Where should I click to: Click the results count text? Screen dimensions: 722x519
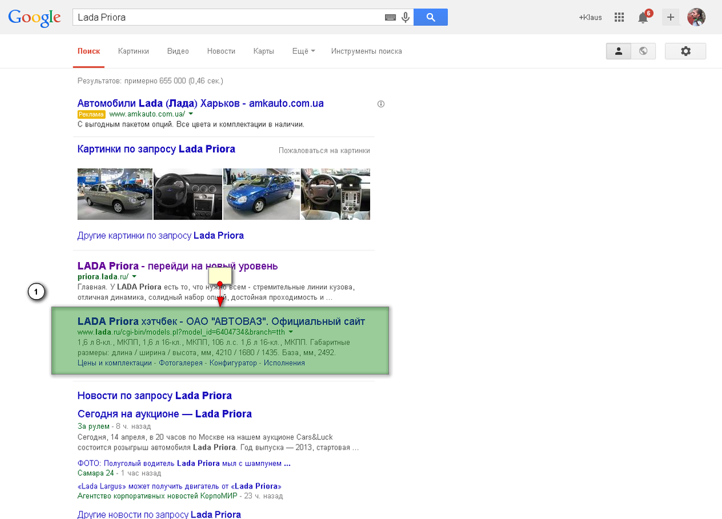(x=150, y=81)
